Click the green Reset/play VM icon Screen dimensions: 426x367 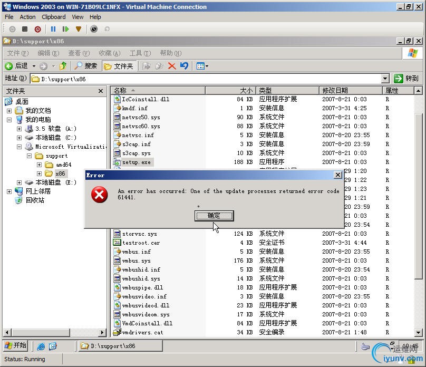65,29
